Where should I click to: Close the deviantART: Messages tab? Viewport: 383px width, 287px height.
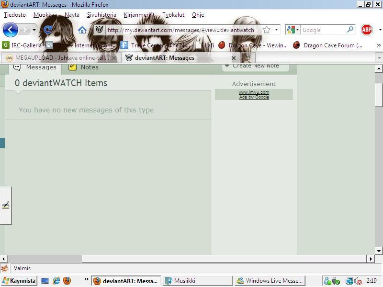234,58
